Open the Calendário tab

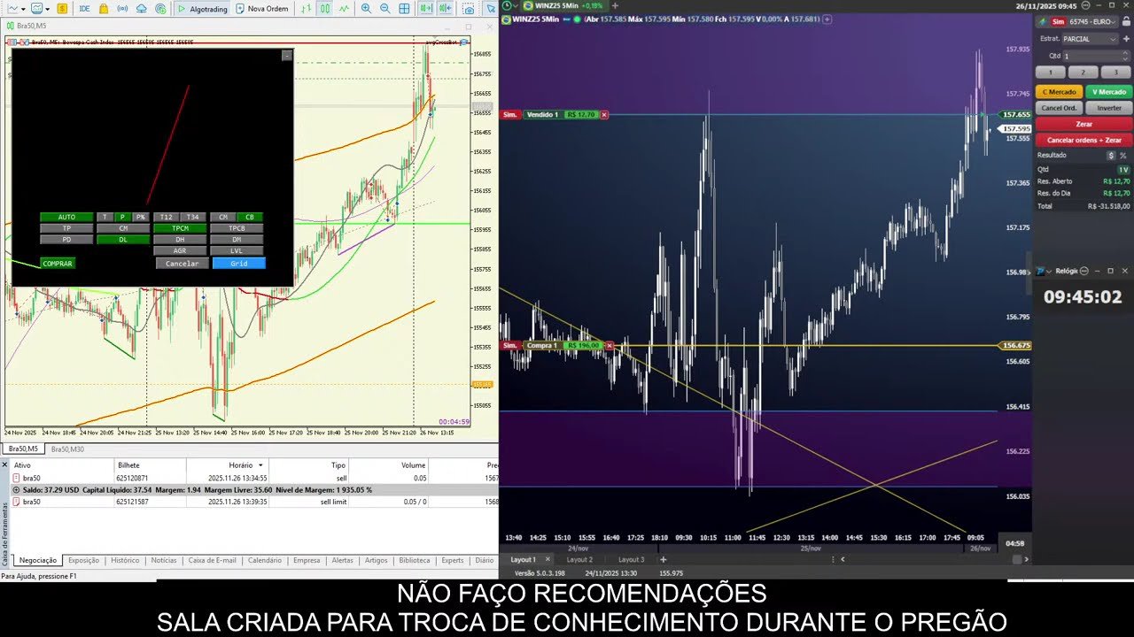click(x=264, y=560)
